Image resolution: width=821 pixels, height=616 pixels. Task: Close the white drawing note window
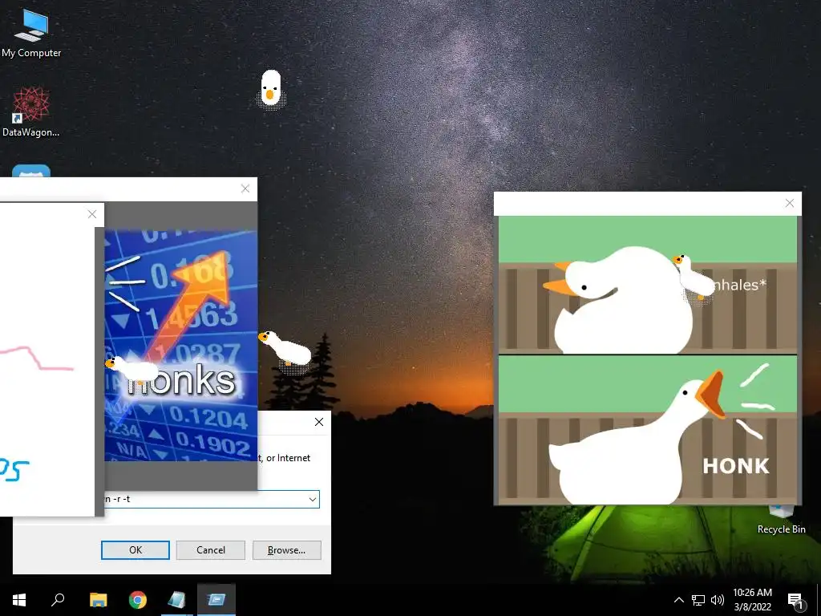[x=92, y=214]
